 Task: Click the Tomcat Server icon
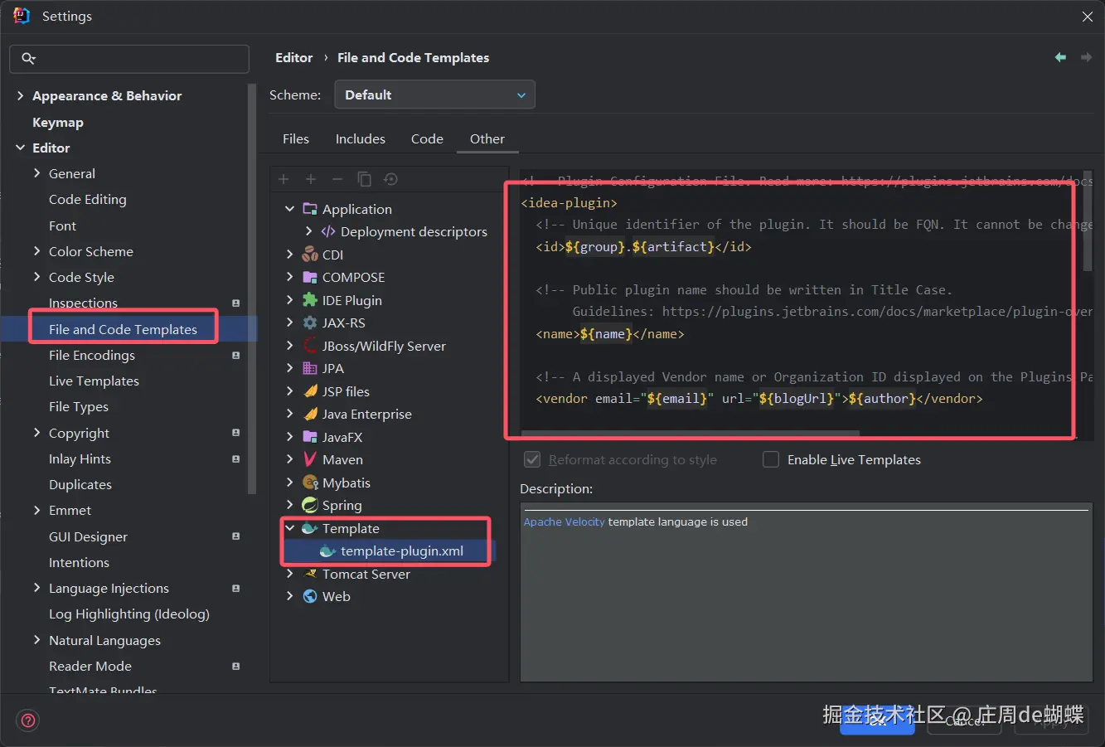pos(310,574)
